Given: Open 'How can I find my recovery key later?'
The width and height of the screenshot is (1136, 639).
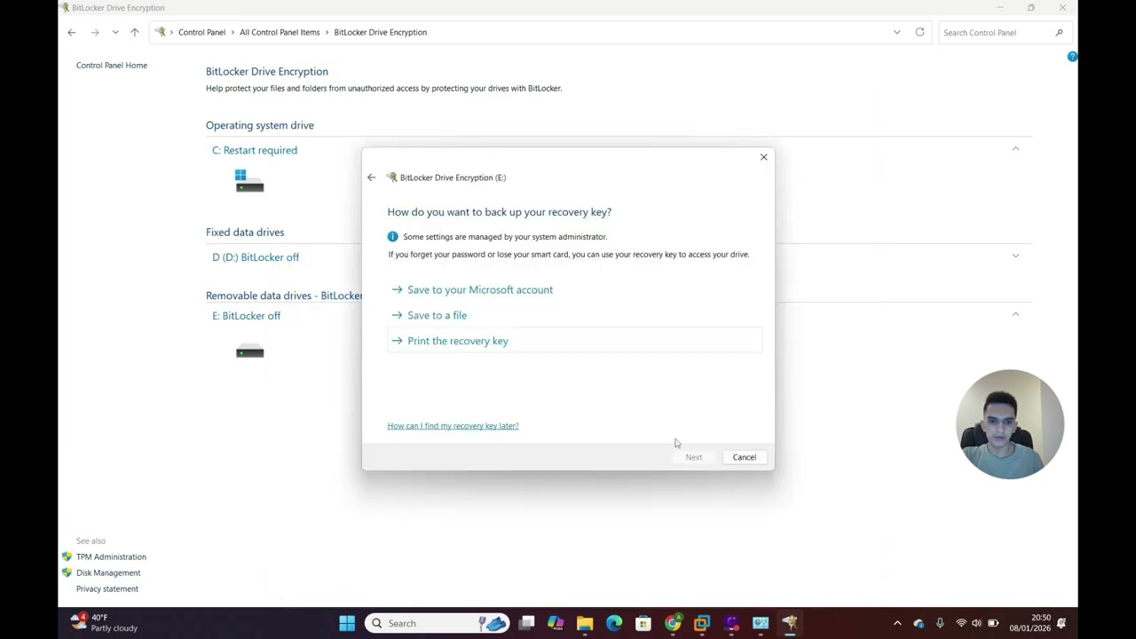Looking at the screenshot, I should (x=453, y=426).
